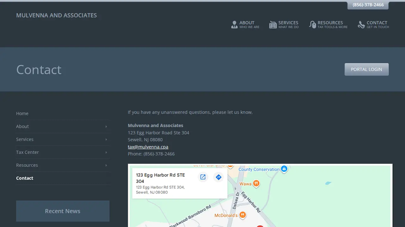Open the Services top navigation menu
The width and height of the screenshot is (405, 227).
[284, 25]
